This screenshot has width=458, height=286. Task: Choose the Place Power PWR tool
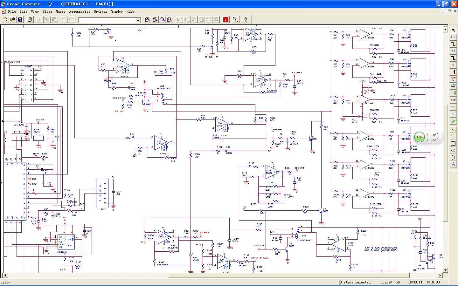(x=453, y=79)
